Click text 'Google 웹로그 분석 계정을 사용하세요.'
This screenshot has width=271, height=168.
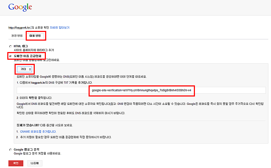pyautogui.click(x=38, y=153)
